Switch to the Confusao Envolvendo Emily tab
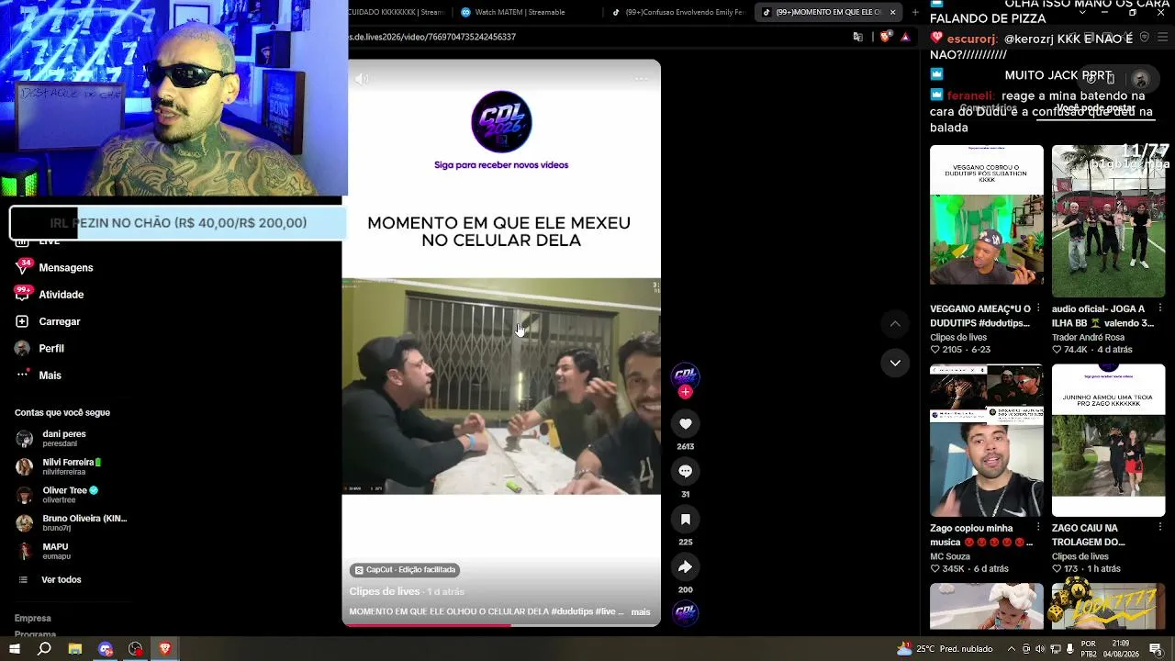Screen dimensions: 1175x661 click(679, 12)
